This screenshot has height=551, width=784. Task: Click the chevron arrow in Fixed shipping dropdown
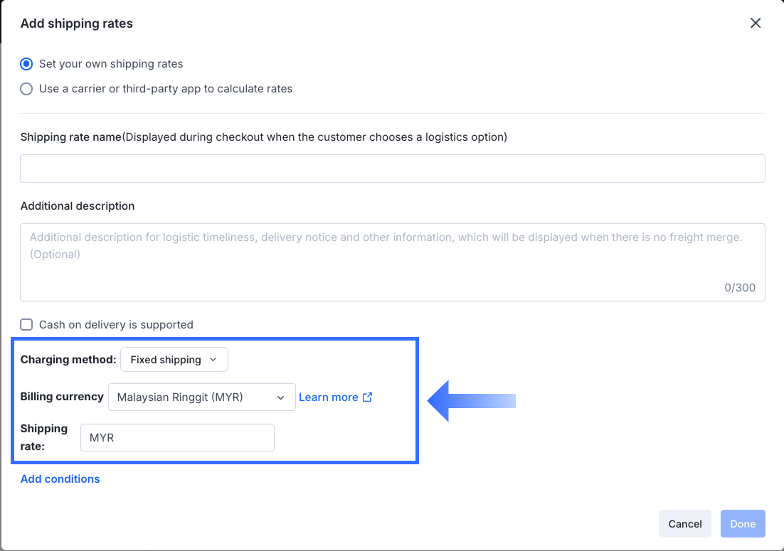[x=213, y=360]
